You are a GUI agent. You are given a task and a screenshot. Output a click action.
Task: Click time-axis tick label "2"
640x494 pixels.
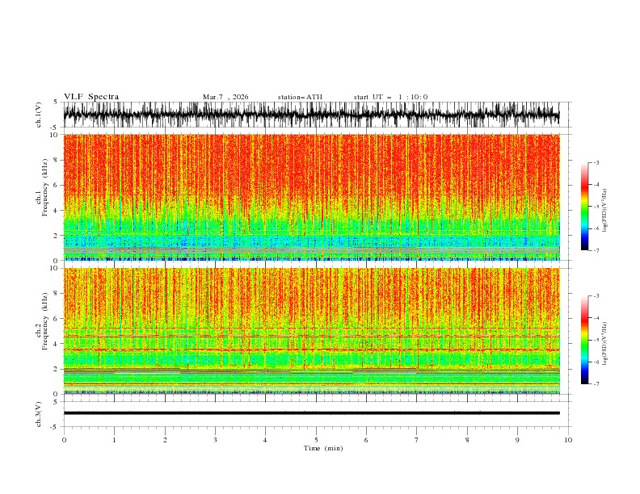[165, 440]
